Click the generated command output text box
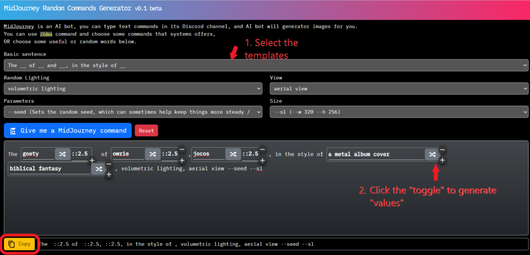This screenshot has height=255, width=530. tap(282, 244)
